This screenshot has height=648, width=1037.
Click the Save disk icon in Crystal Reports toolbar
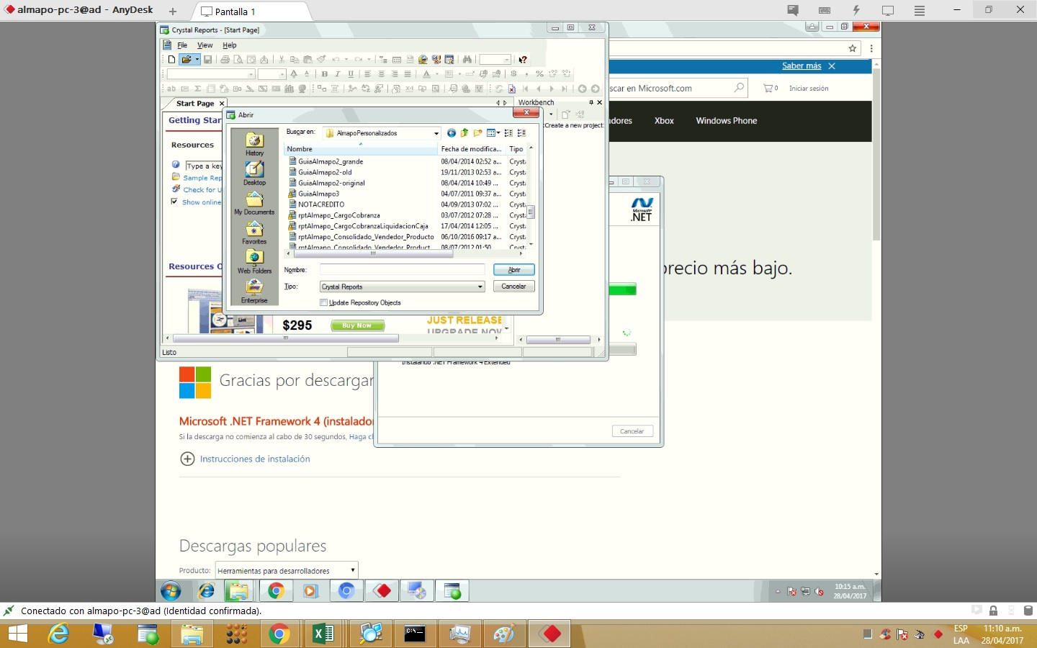pos(208,60)
